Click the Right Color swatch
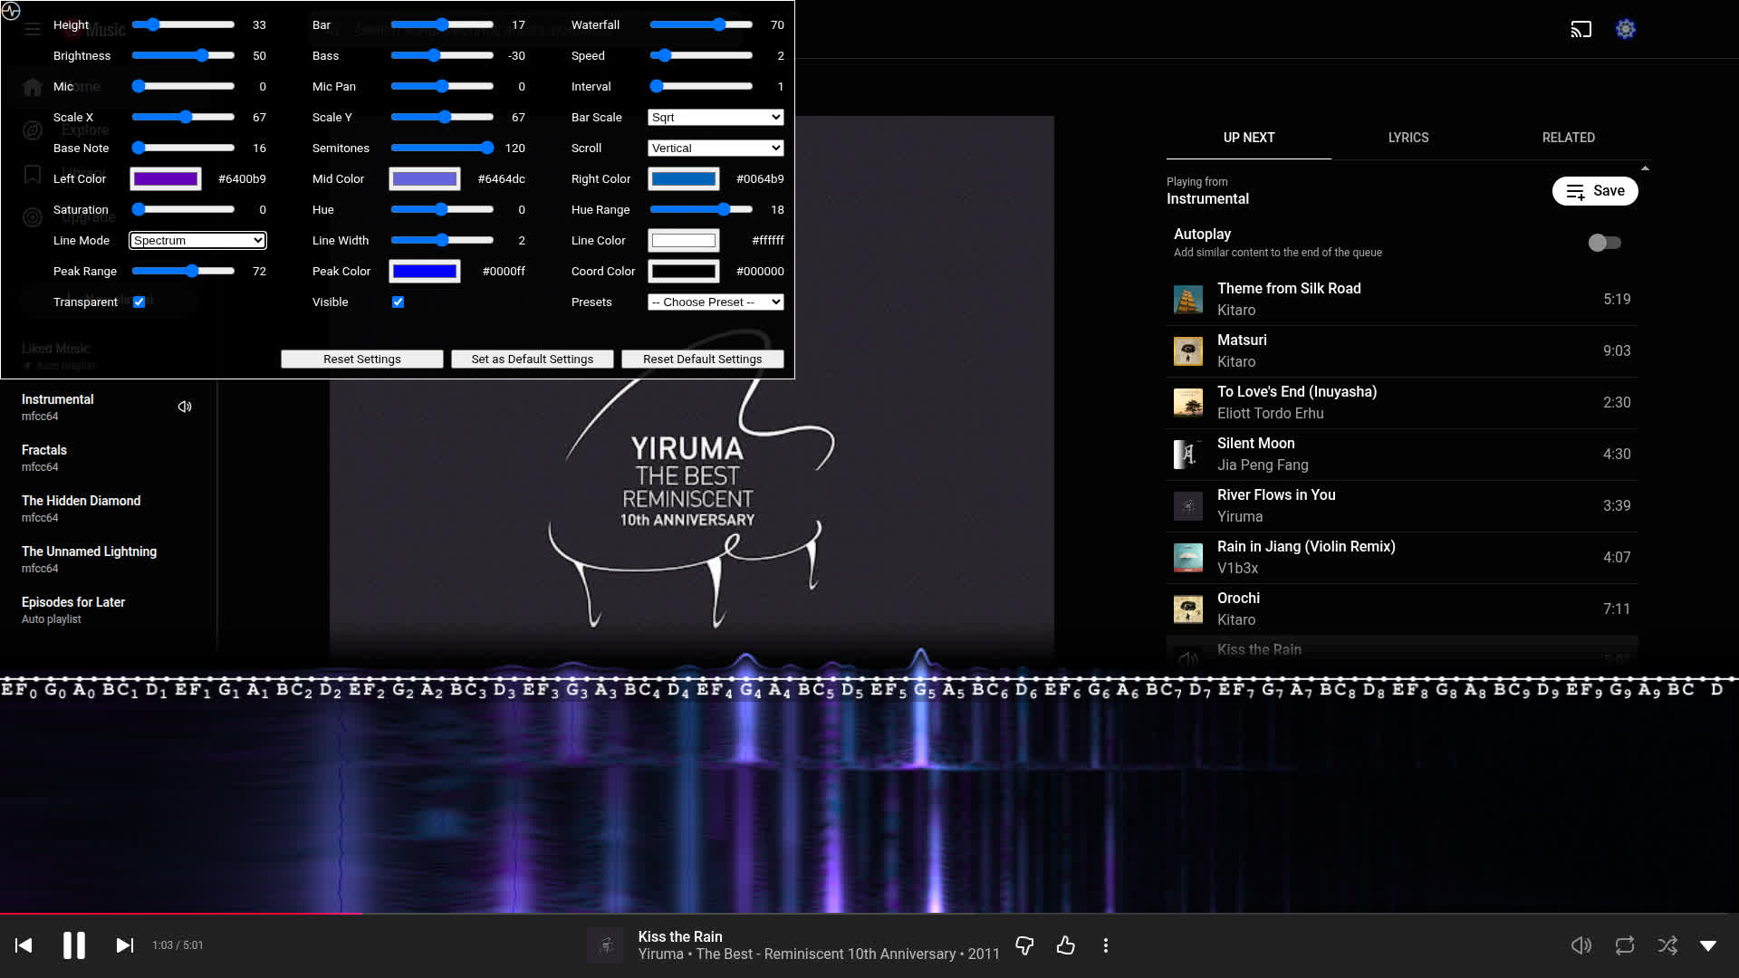1739x978 pixels. tap(684, 179)
